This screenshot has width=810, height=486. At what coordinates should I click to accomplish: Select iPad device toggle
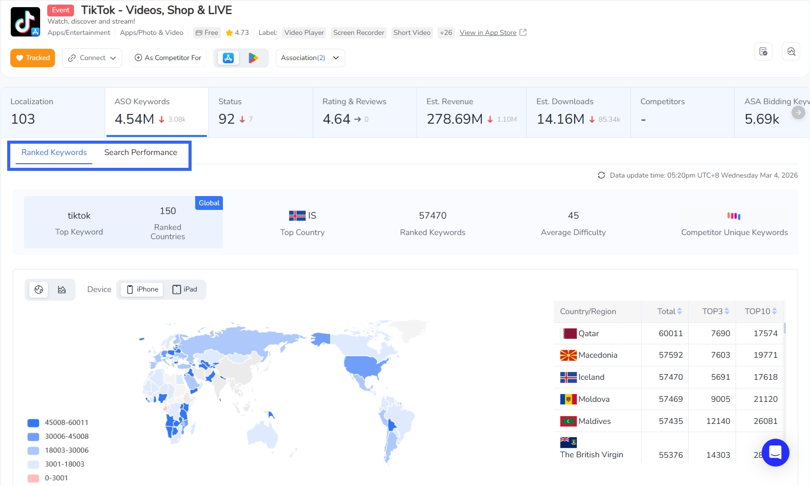click(x=185, y=289)
